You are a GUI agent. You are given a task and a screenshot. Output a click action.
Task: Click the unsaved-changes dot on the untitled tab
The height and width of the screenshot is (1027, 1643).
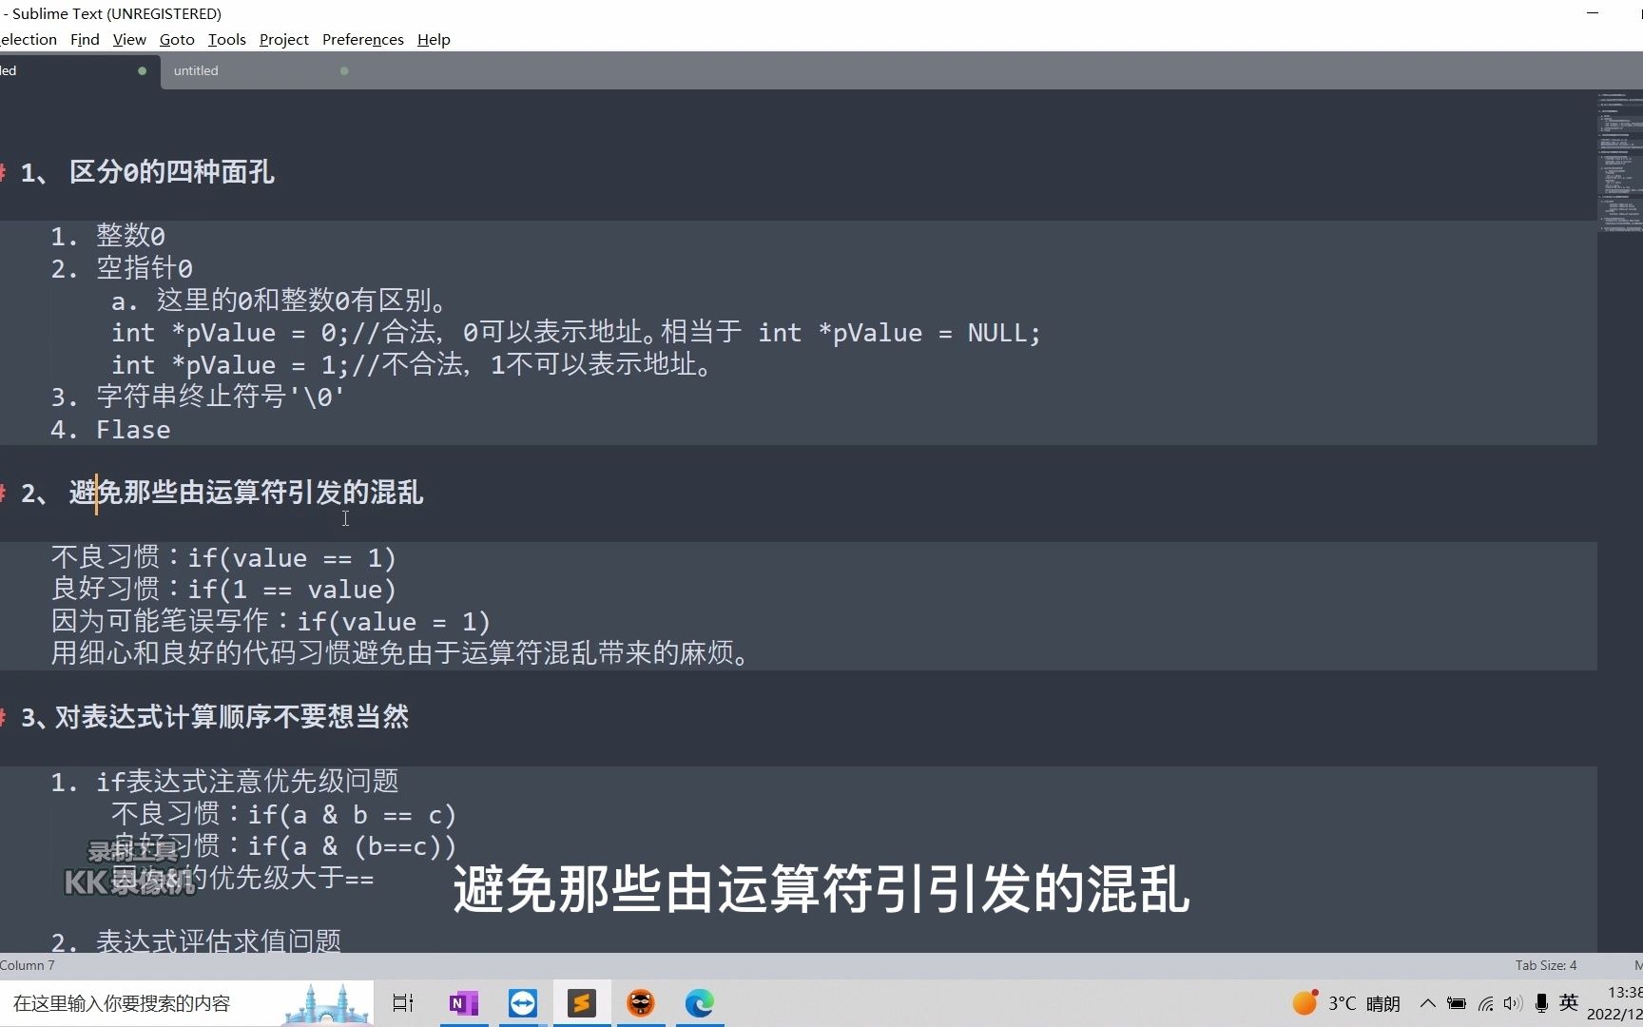click(344, 70)
